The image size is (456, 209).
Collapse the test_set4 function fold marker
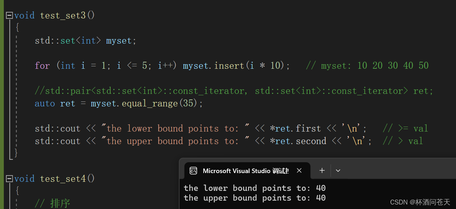coord(9,178)
